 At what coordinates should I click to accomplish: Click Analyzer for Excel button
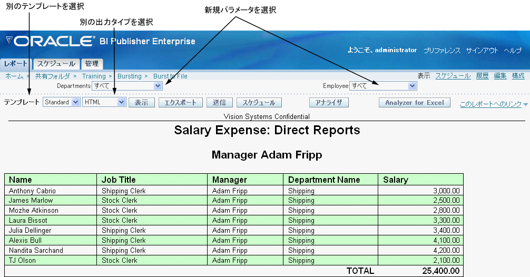click(x=415, y=102)
